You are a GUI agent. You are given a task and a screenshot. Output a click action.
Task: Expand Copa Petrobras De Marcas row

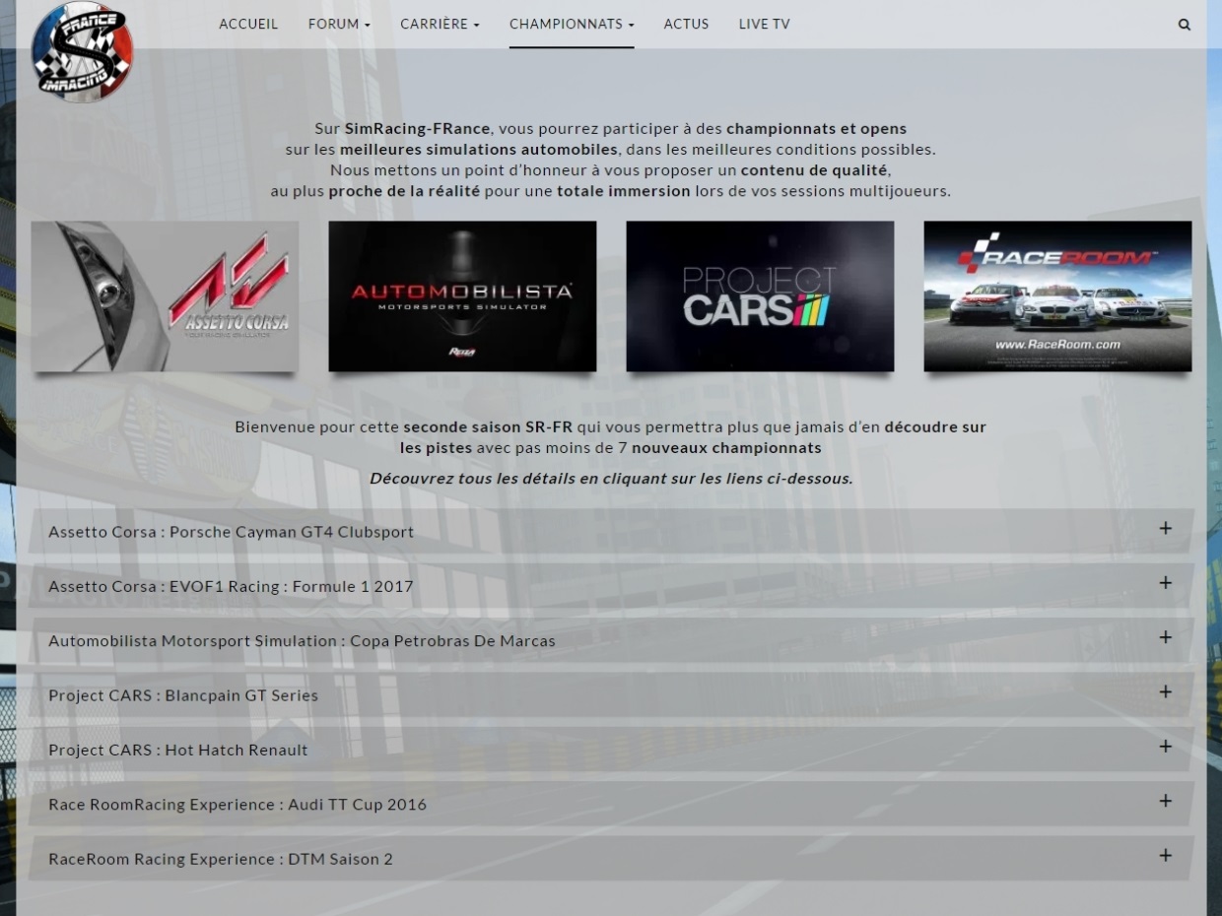pyautogui.click(x=611, y=640)
